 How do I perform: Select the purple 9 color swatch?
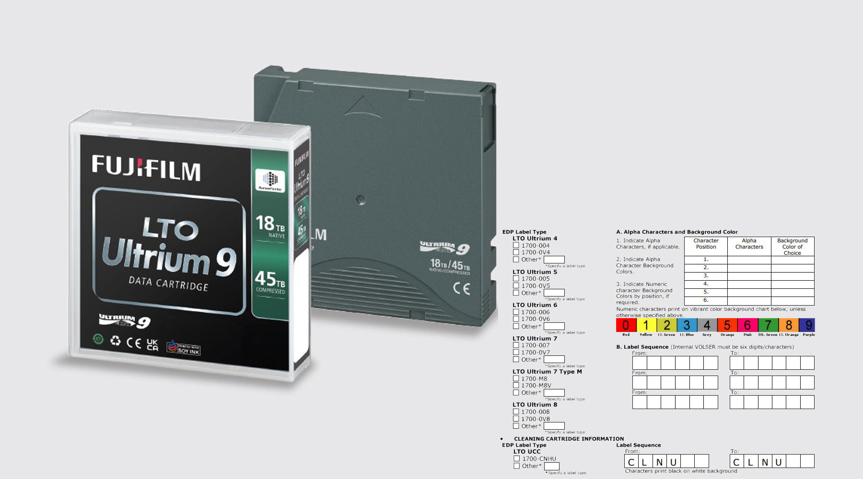[x=808, y=325]
